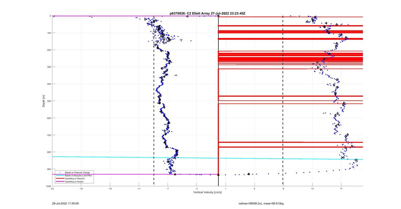Image resolution: width=401 pixels, height=209 pixels.
Task: Select the 'Vertical Velocity [cm/s]' x-axis label
Action: coord(208,192)
